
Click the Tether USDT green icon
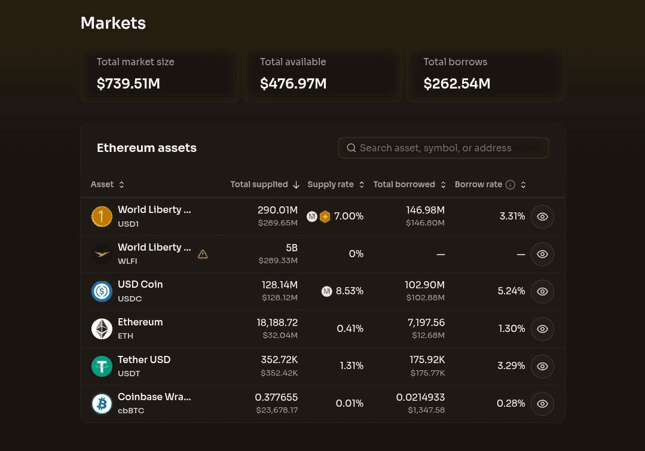(x=102, y=366)
